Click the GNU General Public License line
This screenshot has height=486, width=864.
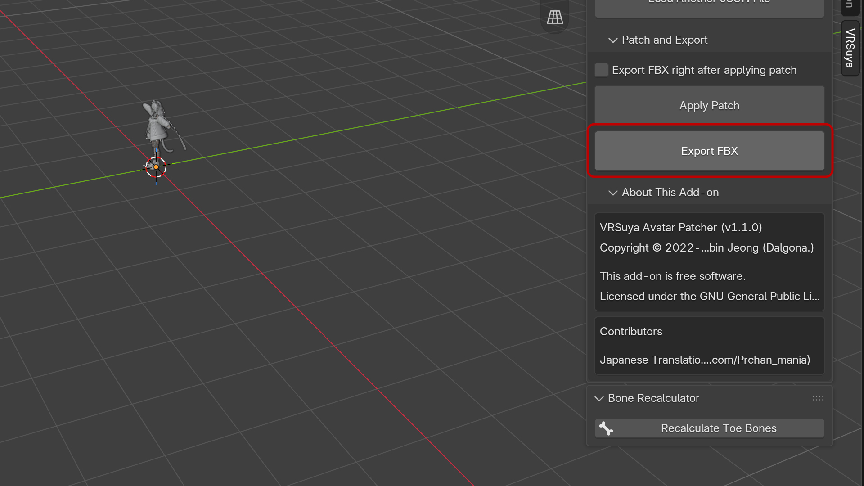coord(710,297)
